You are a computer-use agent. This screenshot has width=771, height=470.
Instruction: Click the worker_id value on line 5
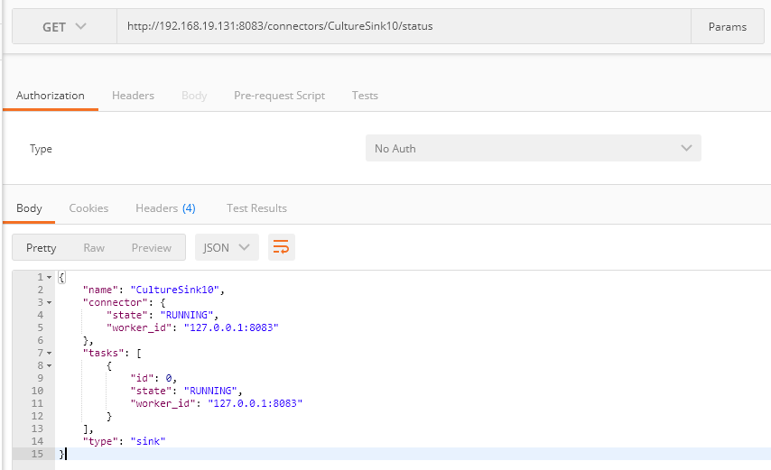pos(231,327)
